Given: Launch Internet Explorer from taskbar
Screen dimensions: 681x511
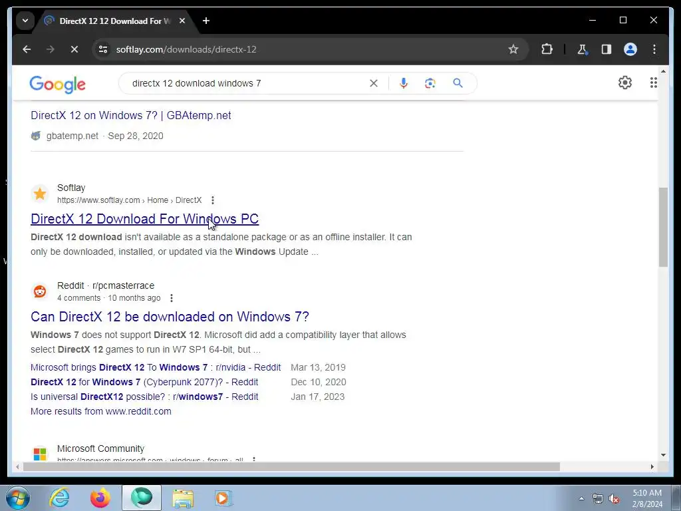Looking at the screenshot, I should pyautogui.click(x=59, y=498).
